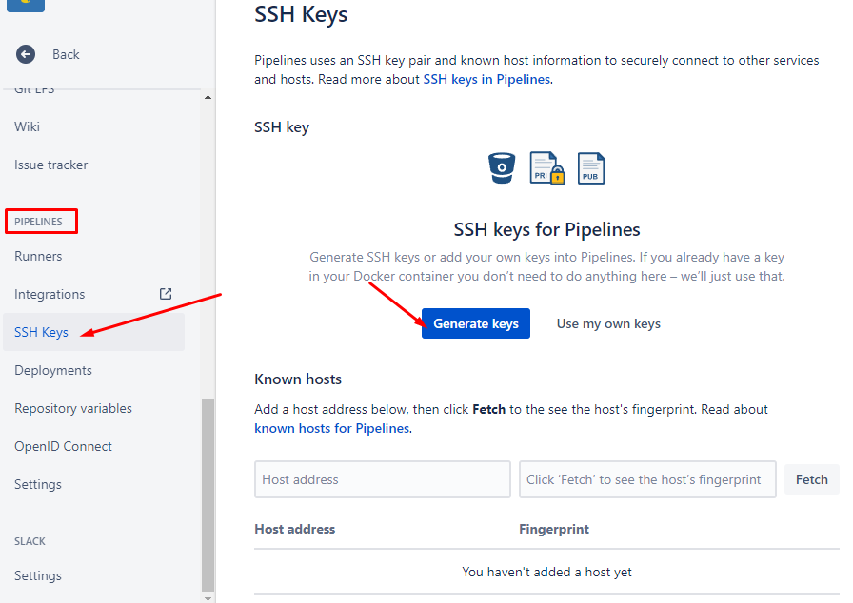Click the private key PRI file icon
The height and width of the screenshot is (603, 853).
pyautogui.click(x=546, y=168)
